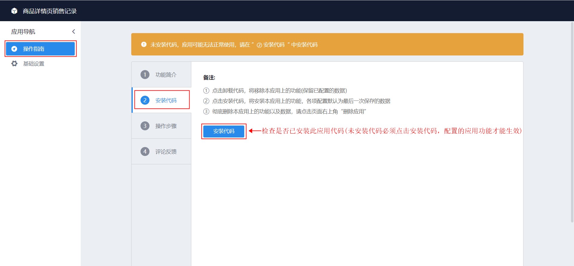Click the number 4 step circle

145,151
